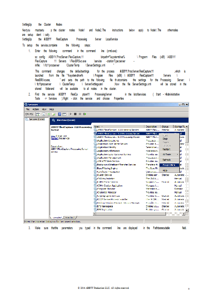Switch to the Extended tab
Viewport: 213px width, 302px height.
click(x=57, y=217)
